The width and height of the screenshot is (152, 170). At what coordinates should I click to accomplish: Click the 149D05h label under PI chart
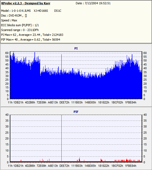(x=90, y=102)
